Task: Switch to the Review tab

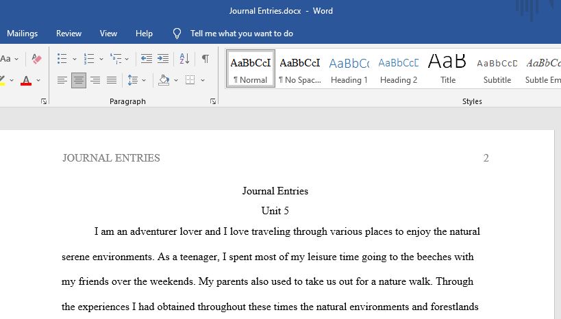Action: click(68, 34)
